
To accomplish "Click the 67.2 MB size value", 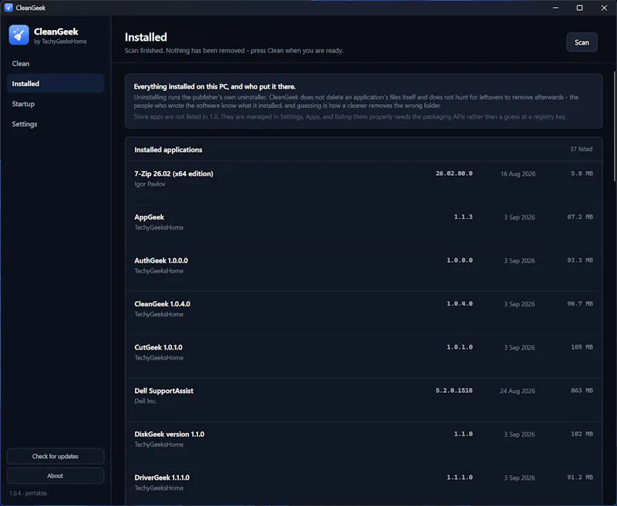I will 580,217.
